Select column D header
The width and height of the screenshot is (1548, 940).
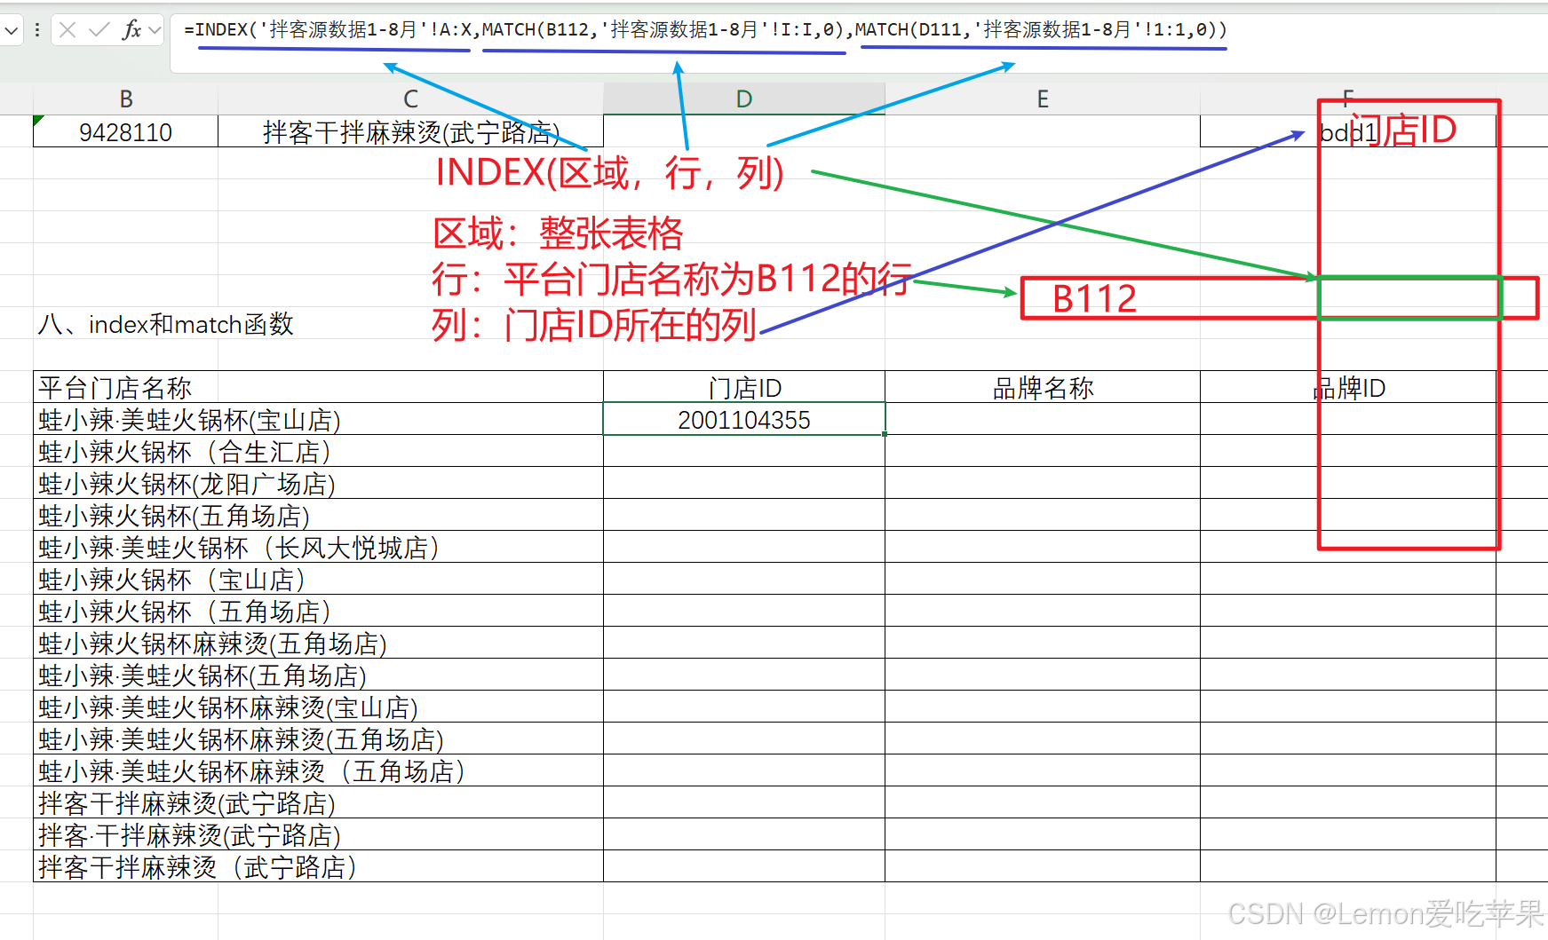click(744, 99)
